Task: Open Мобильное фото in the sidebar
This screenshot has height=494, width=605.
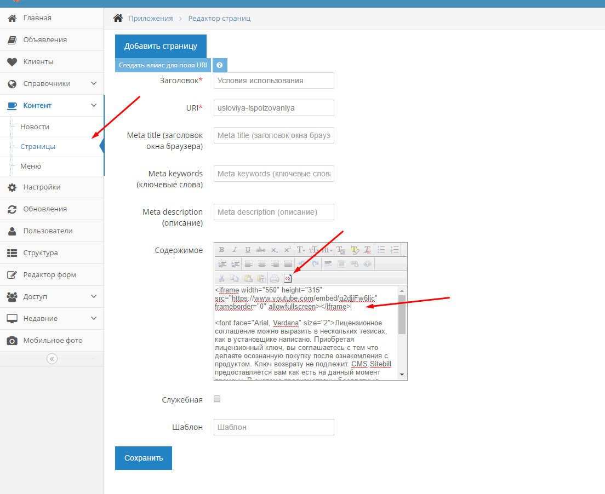Action: tap(52, 341)
